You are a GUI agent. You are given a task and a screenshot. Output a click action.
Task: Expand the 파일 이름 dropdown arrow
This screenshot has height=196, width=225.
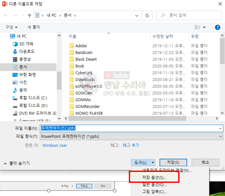tap(221, 128)
